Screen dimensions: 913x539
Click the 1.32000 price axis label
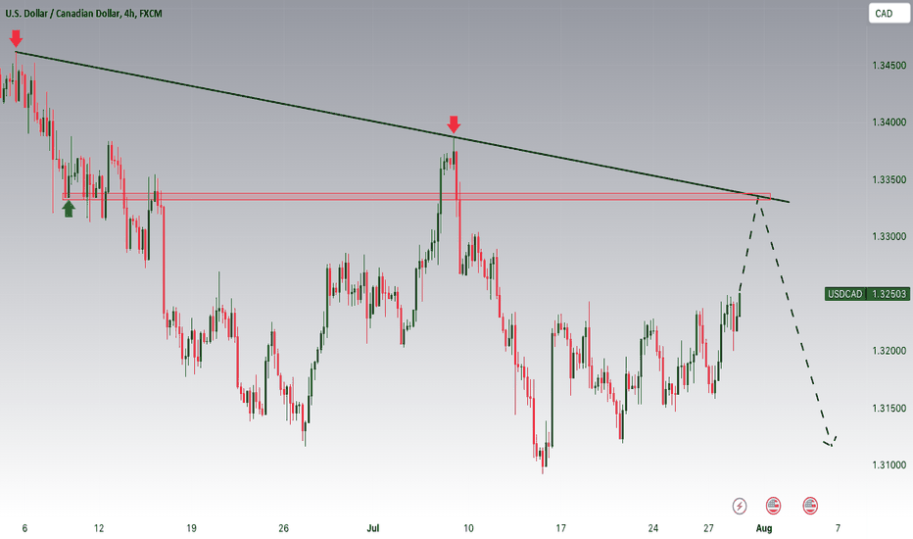click(889, 351)
